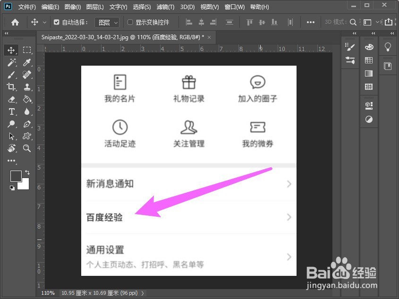Open more align options ellipsis

(x=310, y=22)
